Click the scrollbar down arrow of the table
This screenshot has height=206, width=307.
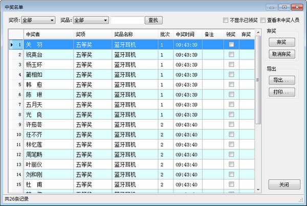pos(258,190)
